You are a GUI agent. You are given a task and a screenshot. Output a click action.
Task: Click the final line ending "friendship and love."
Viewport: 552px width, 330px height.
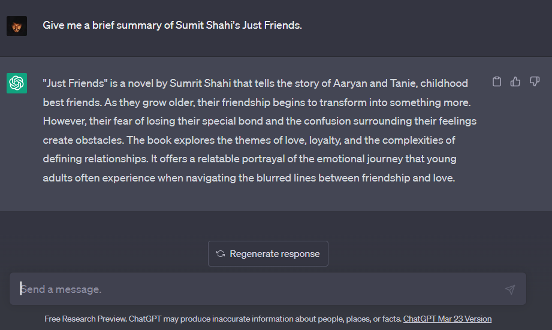(x=249, y=178)
